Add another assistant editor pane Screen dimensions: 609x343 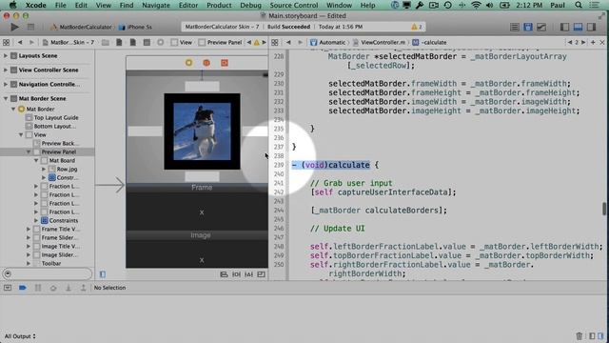pos(593,42)
